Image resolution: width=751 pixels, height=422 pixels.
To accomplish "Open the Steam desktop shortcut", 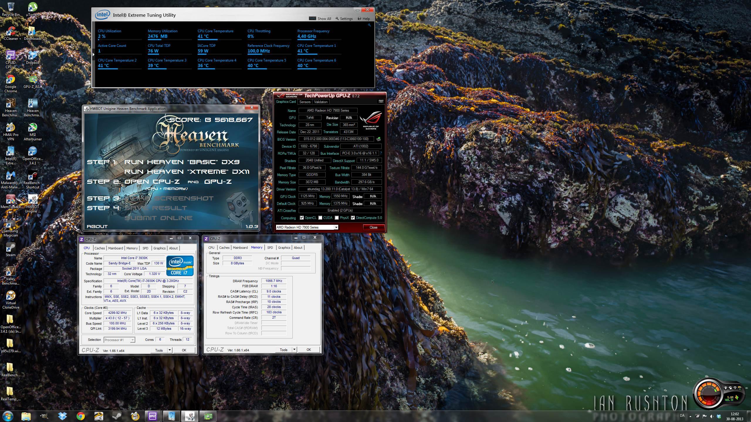I will 11,250.
